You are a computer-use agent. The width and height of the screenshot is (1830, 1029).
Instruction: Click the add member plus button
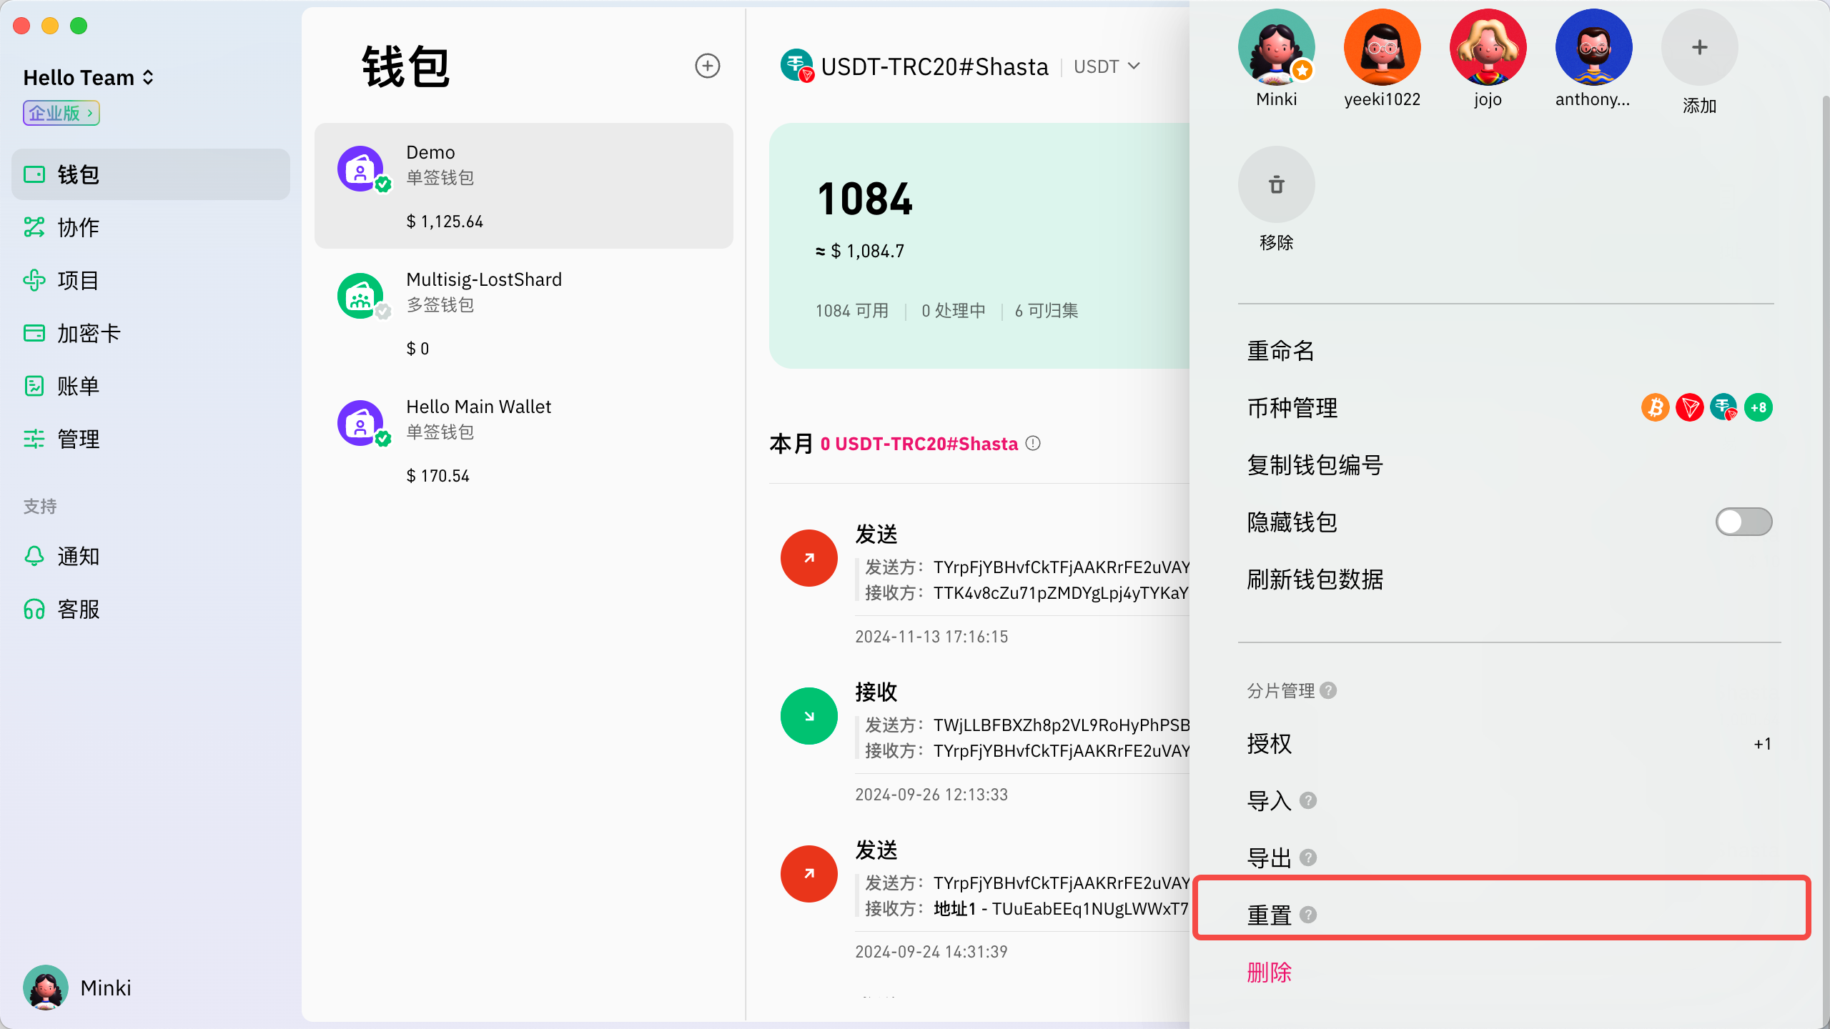coord(1699,48)
